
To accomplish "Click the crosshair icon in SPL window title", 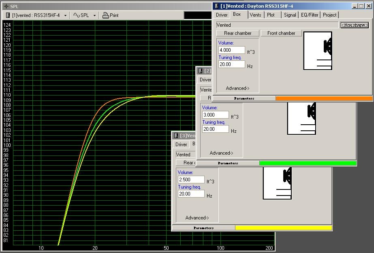I will [x=6, y=6].
